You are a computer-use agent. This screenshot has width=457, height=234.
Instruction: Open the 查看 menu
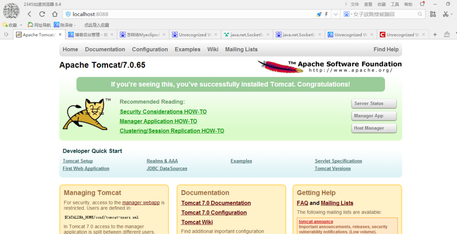pyautogui.click(x=368, y=4)
